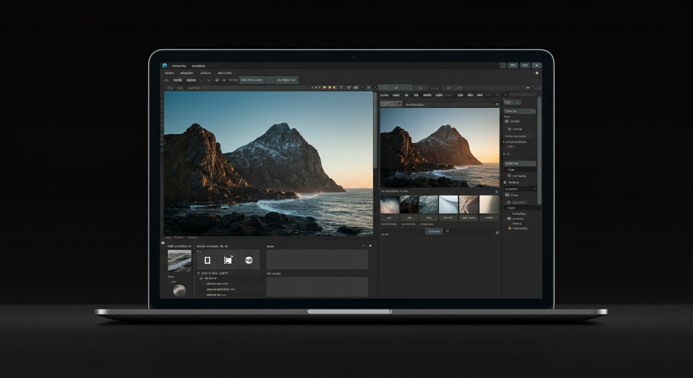Image resolution: width=693 pixels, height=378 pixels.
Task: Open the image export icon in bottom panel
Action: (x=228, y=259)
